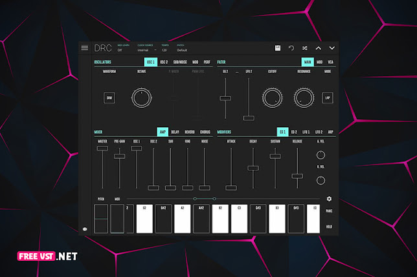Adjust the A. VEL knob
This screenshot has width=417, height=277.
tap(321, 155)
